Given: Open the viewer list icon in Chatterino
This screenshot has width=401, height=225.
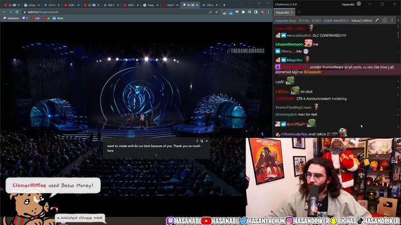Looking at the screenshot, I should [x=384, y=21].
